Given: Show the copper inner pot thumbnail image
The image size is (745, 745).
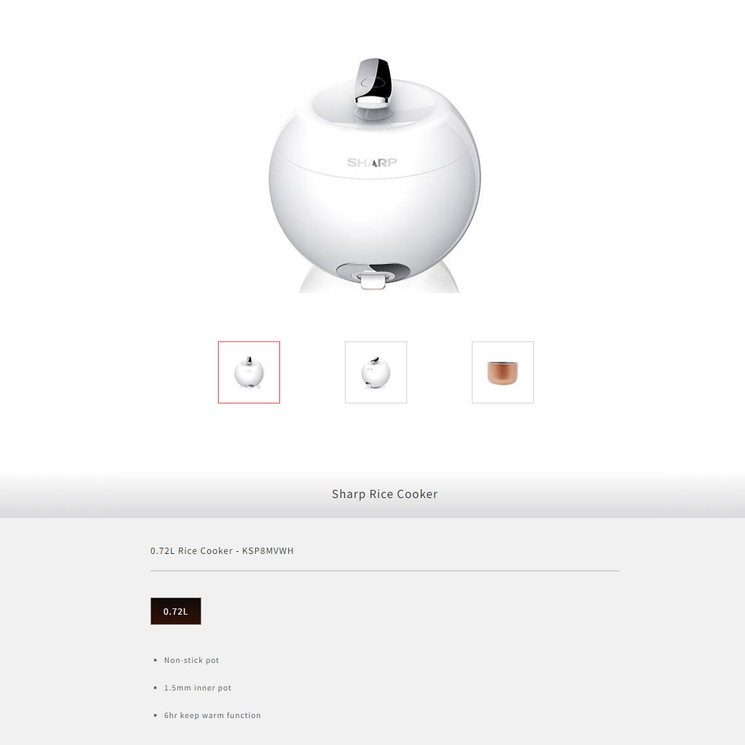Looking at the screenshot, I should [503, 372].
